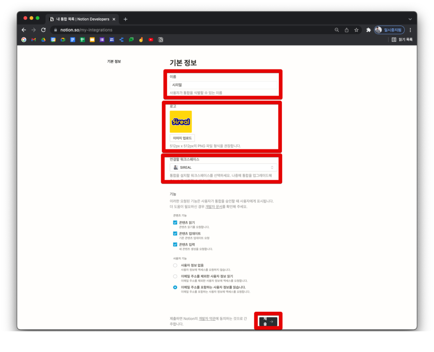This screenshot has height=352, width=434.
Task: Close the Notion Developers tab
Action: tap(114, 19)
